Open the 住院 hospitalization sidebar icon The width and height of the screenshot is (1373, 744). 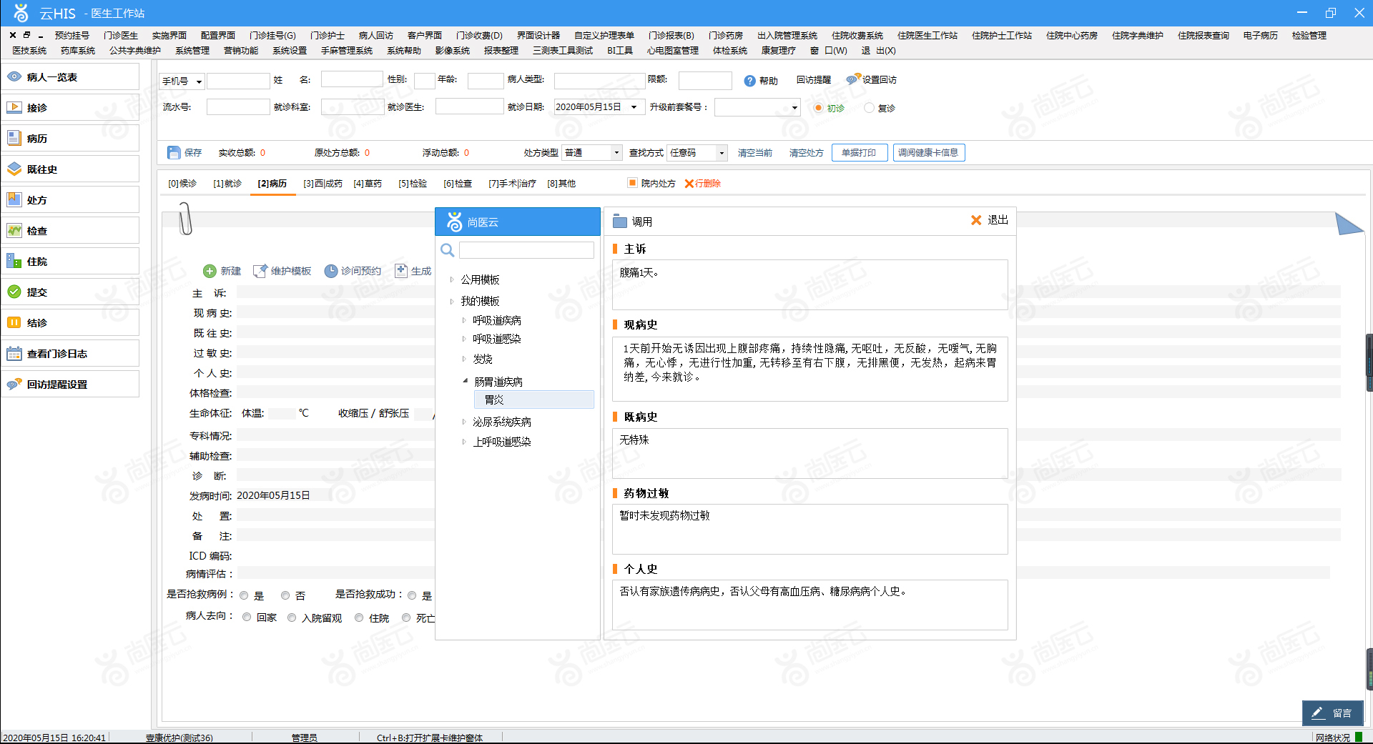[14, 261]
